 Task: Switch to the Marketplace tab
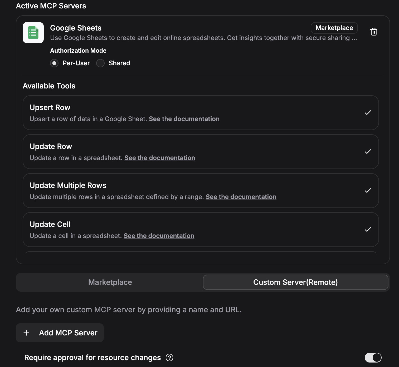tap(110, 282)
